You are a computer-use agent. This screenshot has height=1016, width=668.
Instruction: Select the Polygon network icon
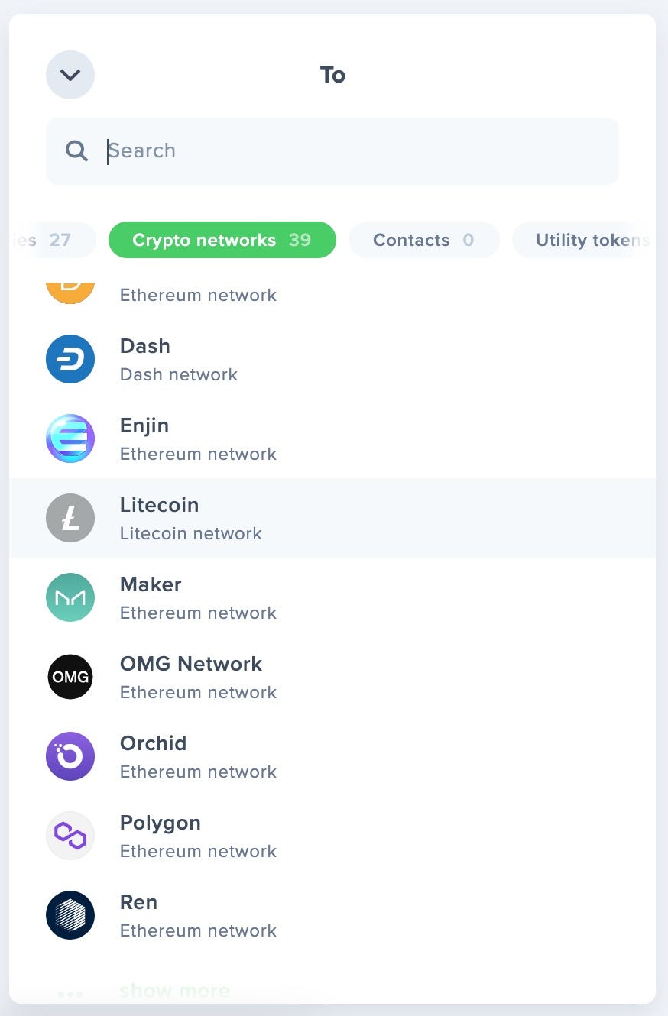coord(70,836)
